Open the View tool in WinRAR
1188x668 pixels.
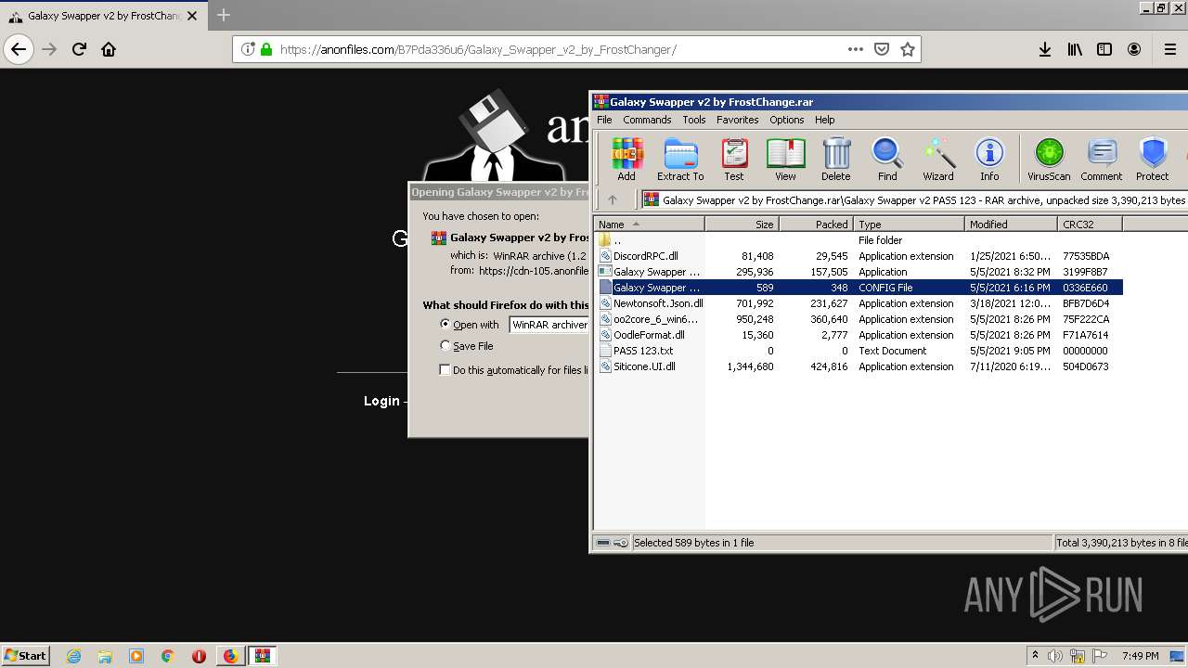(x=785, y=159)
